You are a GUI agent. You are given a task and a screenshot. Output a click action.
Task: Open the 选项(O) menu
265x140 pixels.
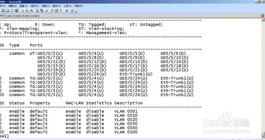34,6
